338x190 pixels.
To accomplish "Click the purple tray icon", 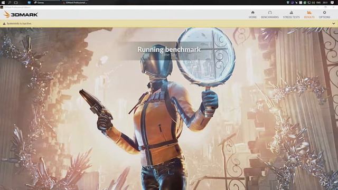I will click(x=292, y=3).
